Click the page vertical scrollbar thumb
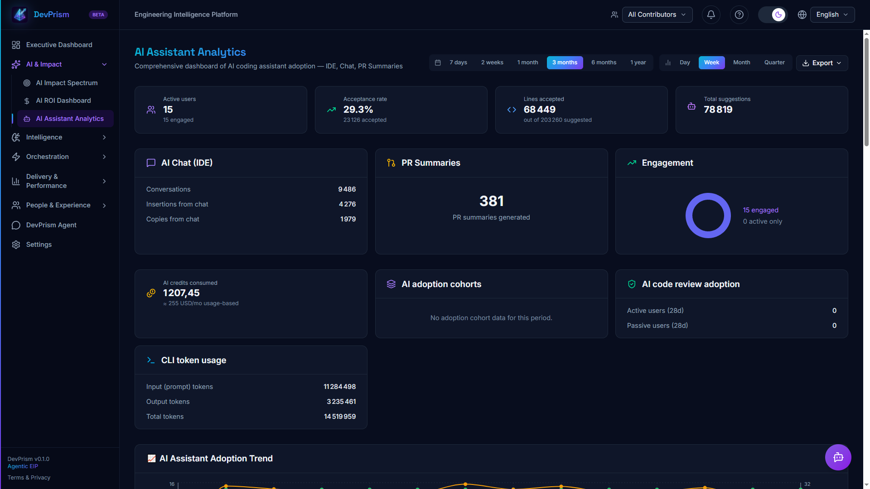This screenshot has height=489, width=870. (866, 91)
